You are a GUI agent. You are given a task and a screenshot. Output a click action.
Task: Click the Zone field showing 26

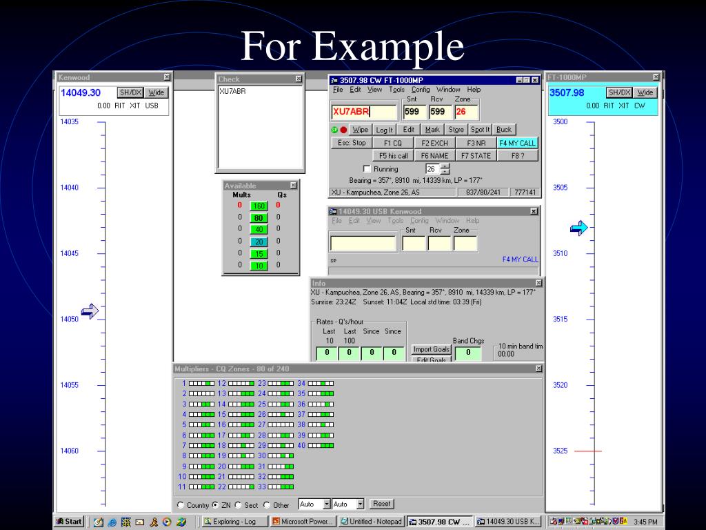tap(466, 112)
